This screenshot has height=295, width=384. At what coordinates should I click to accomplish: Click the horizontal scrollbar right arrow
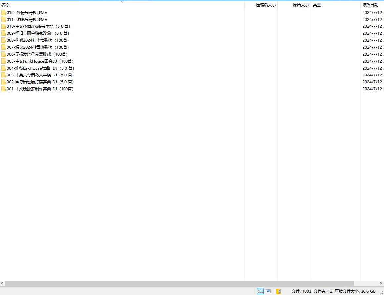click(381, 283)
